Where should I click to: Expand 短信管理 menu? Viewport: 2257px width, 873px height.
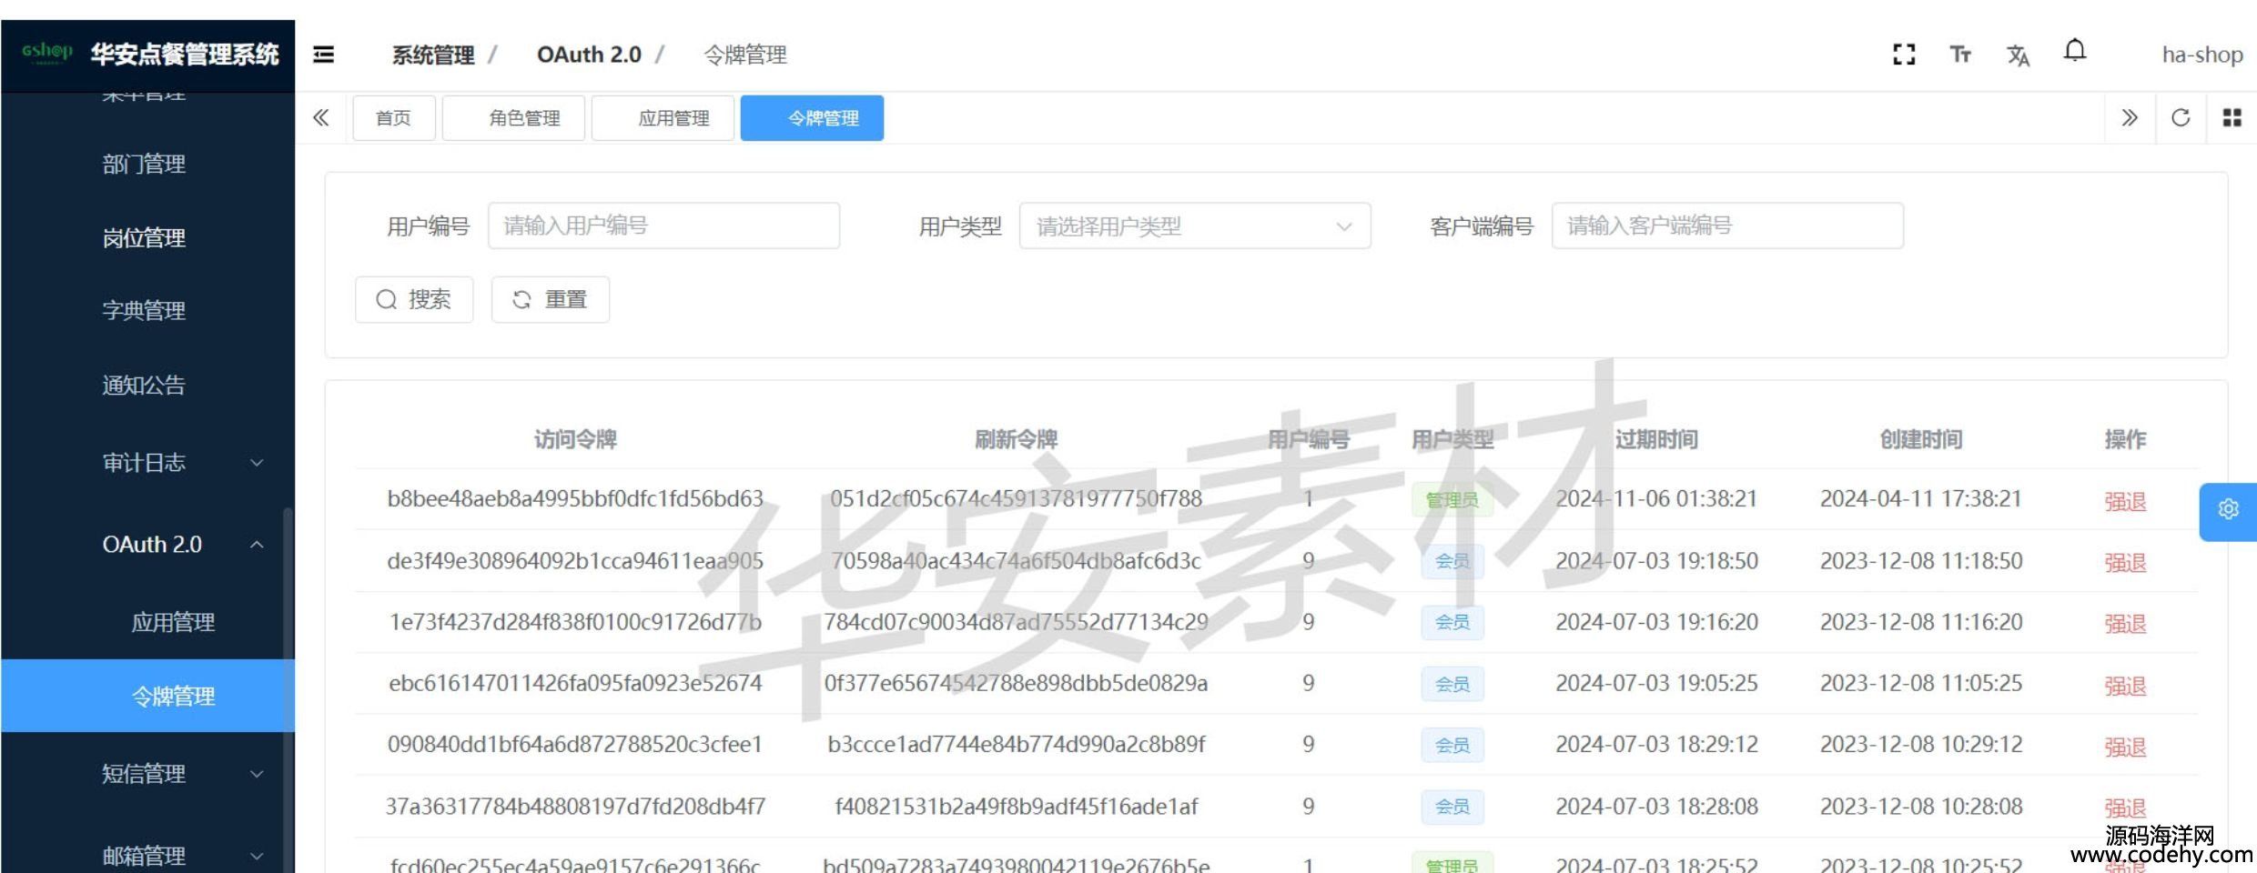coord(147,774)
